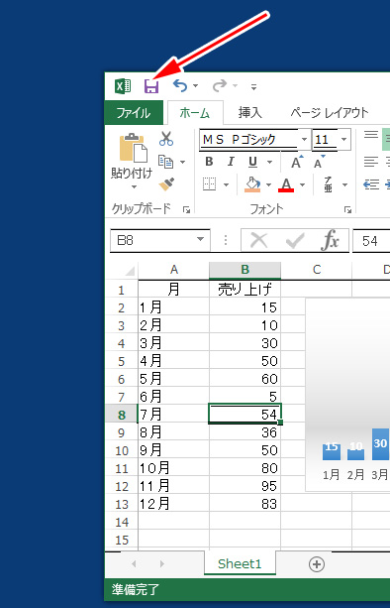Open the font size 11 dropdown
This screenshot has width=390, height=608.
pyautogui.click(x=343, y=139)
